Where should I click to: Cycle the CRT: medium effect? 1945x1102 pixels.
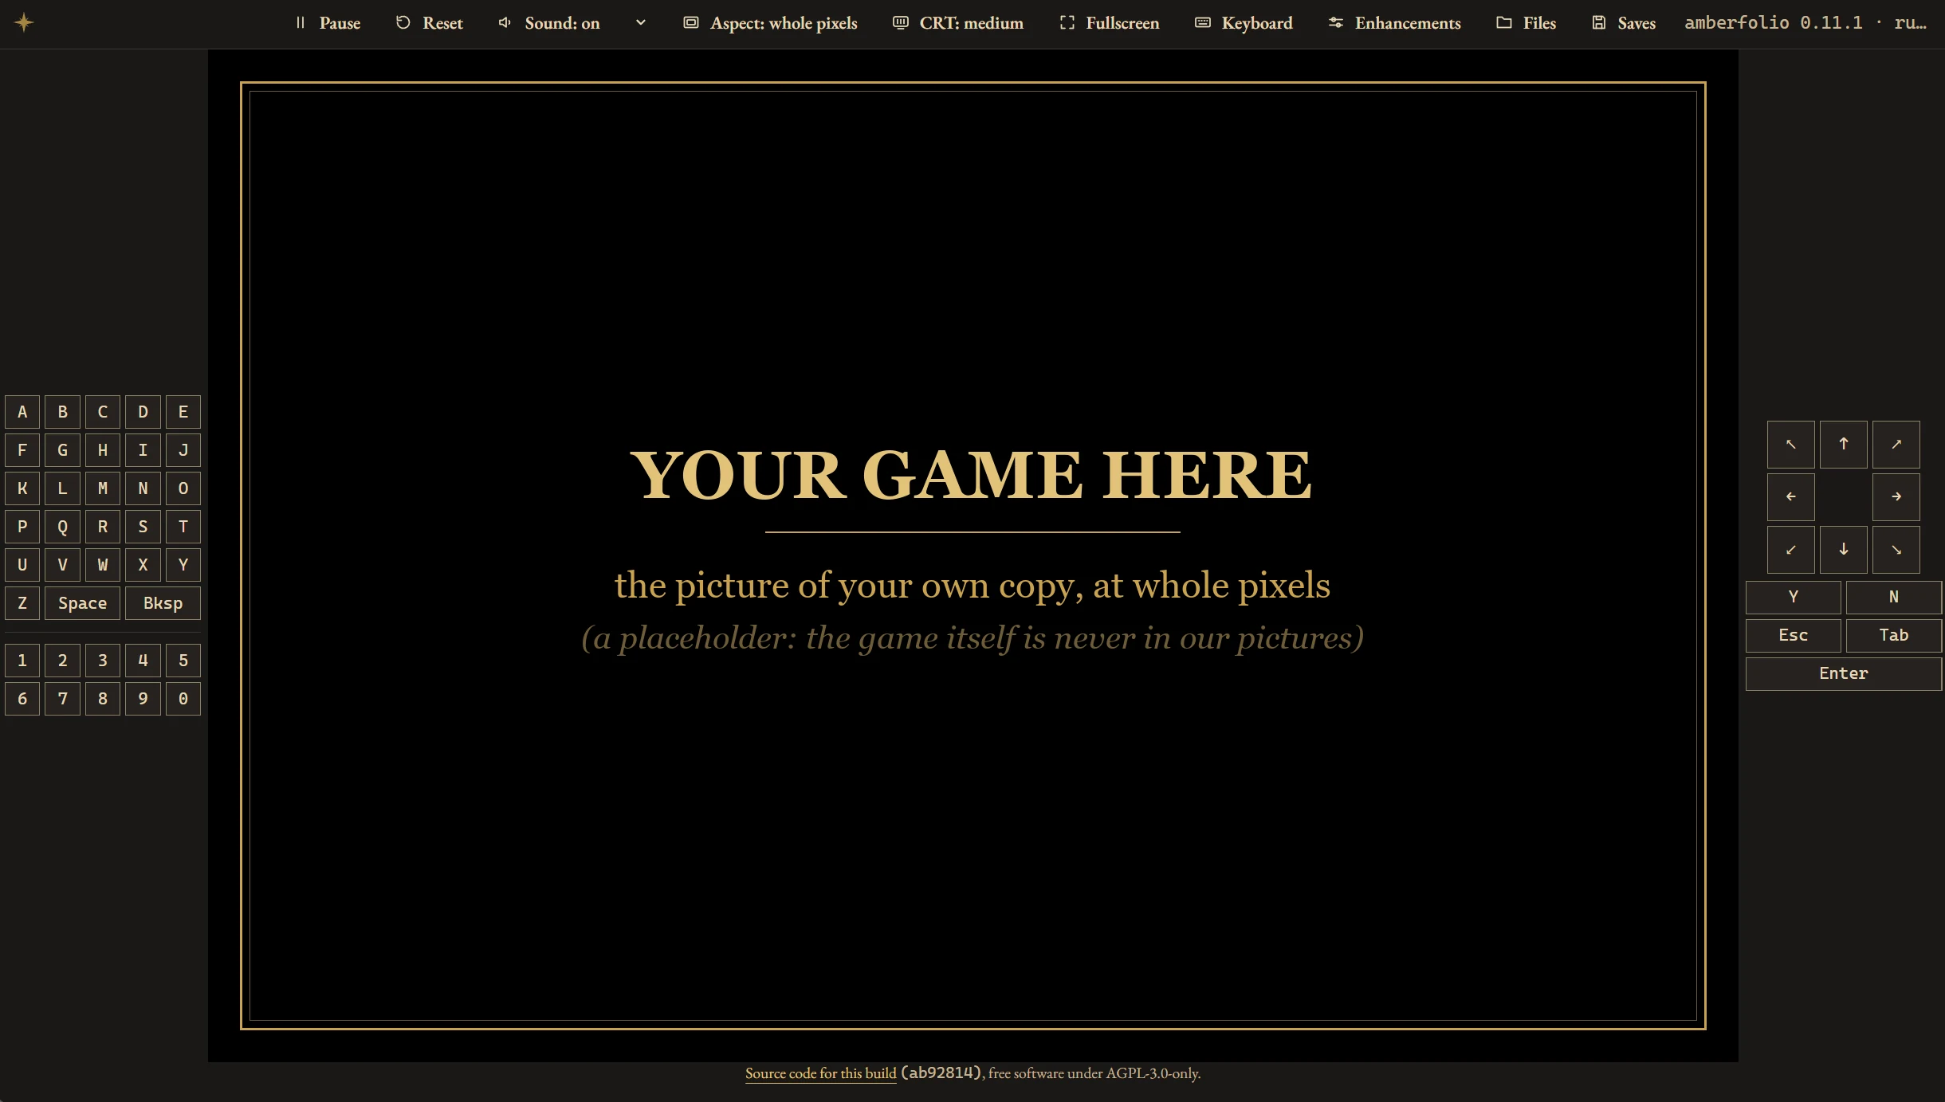pos(957,23)
